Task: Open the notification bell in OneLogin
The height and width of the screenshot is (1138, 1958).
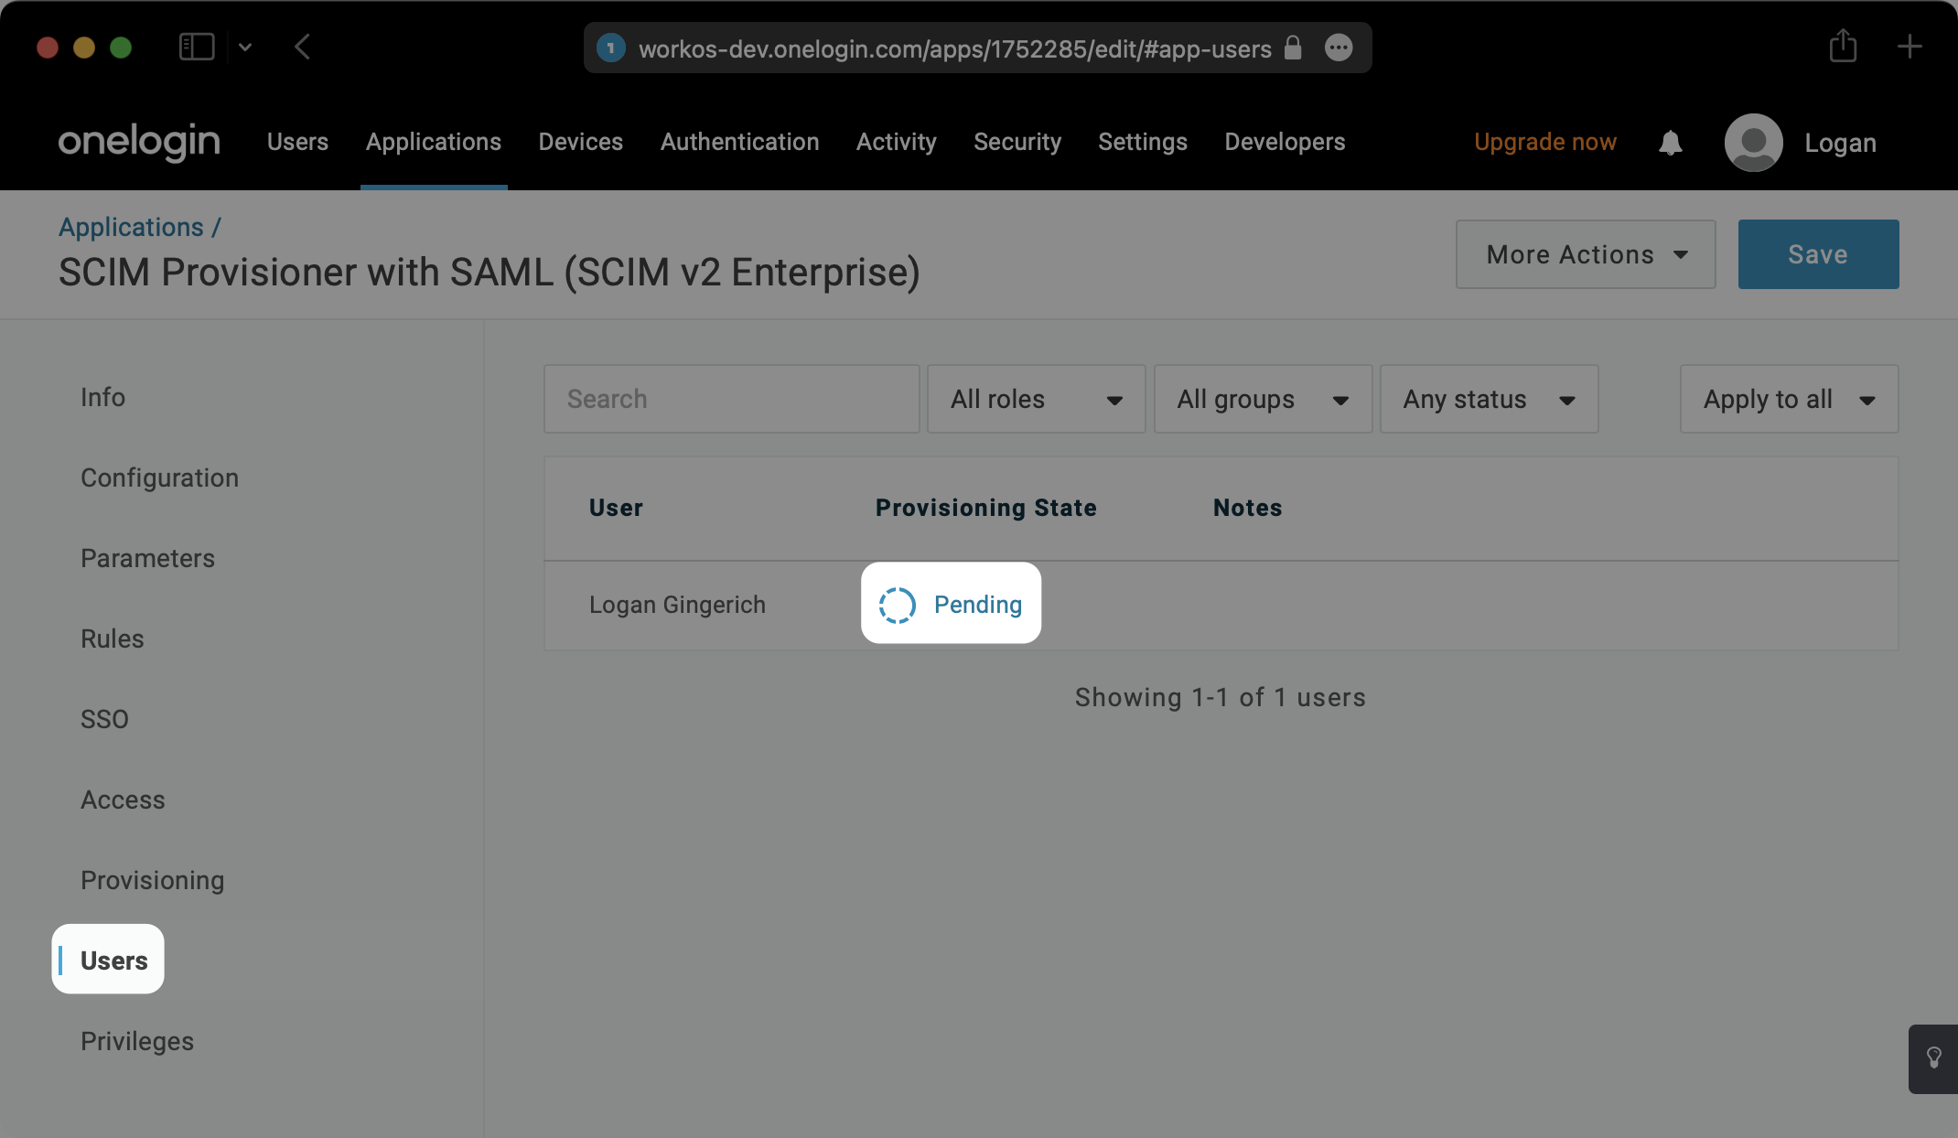Action: pyautogui.click(x=1670, y=143)
